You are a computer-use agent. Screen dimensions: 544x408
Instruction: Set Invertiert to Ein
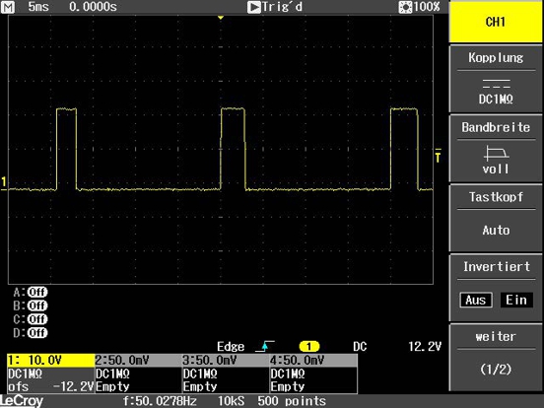tap(516, 301)
